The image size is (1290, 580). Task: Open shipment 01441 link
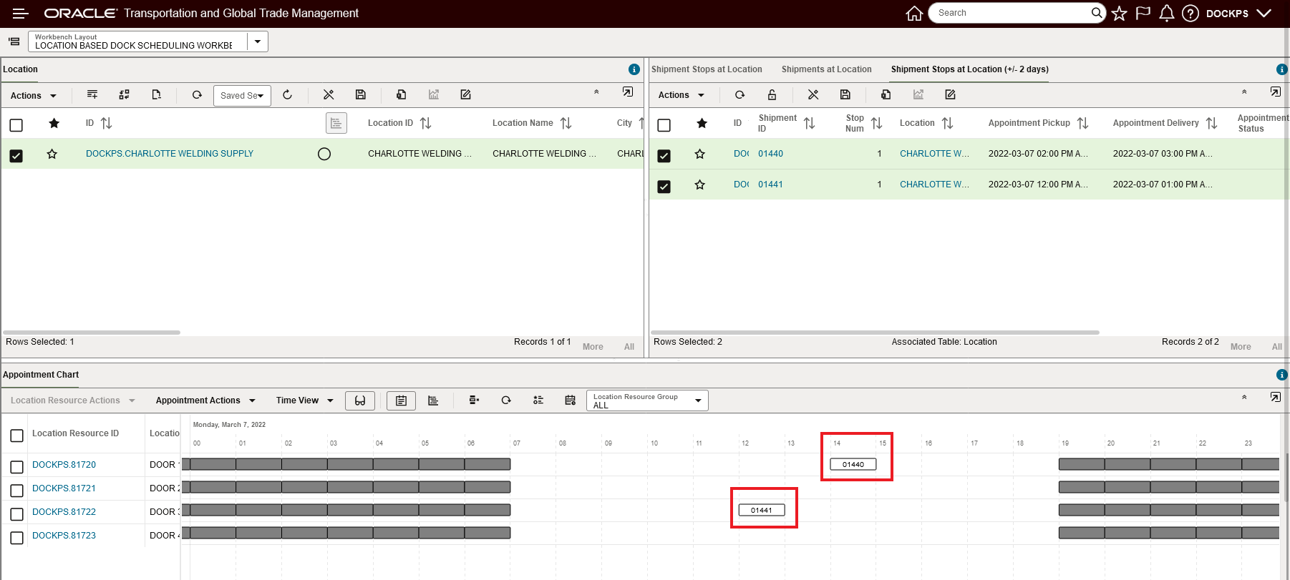pyautogui.click(x=771, y=185)
